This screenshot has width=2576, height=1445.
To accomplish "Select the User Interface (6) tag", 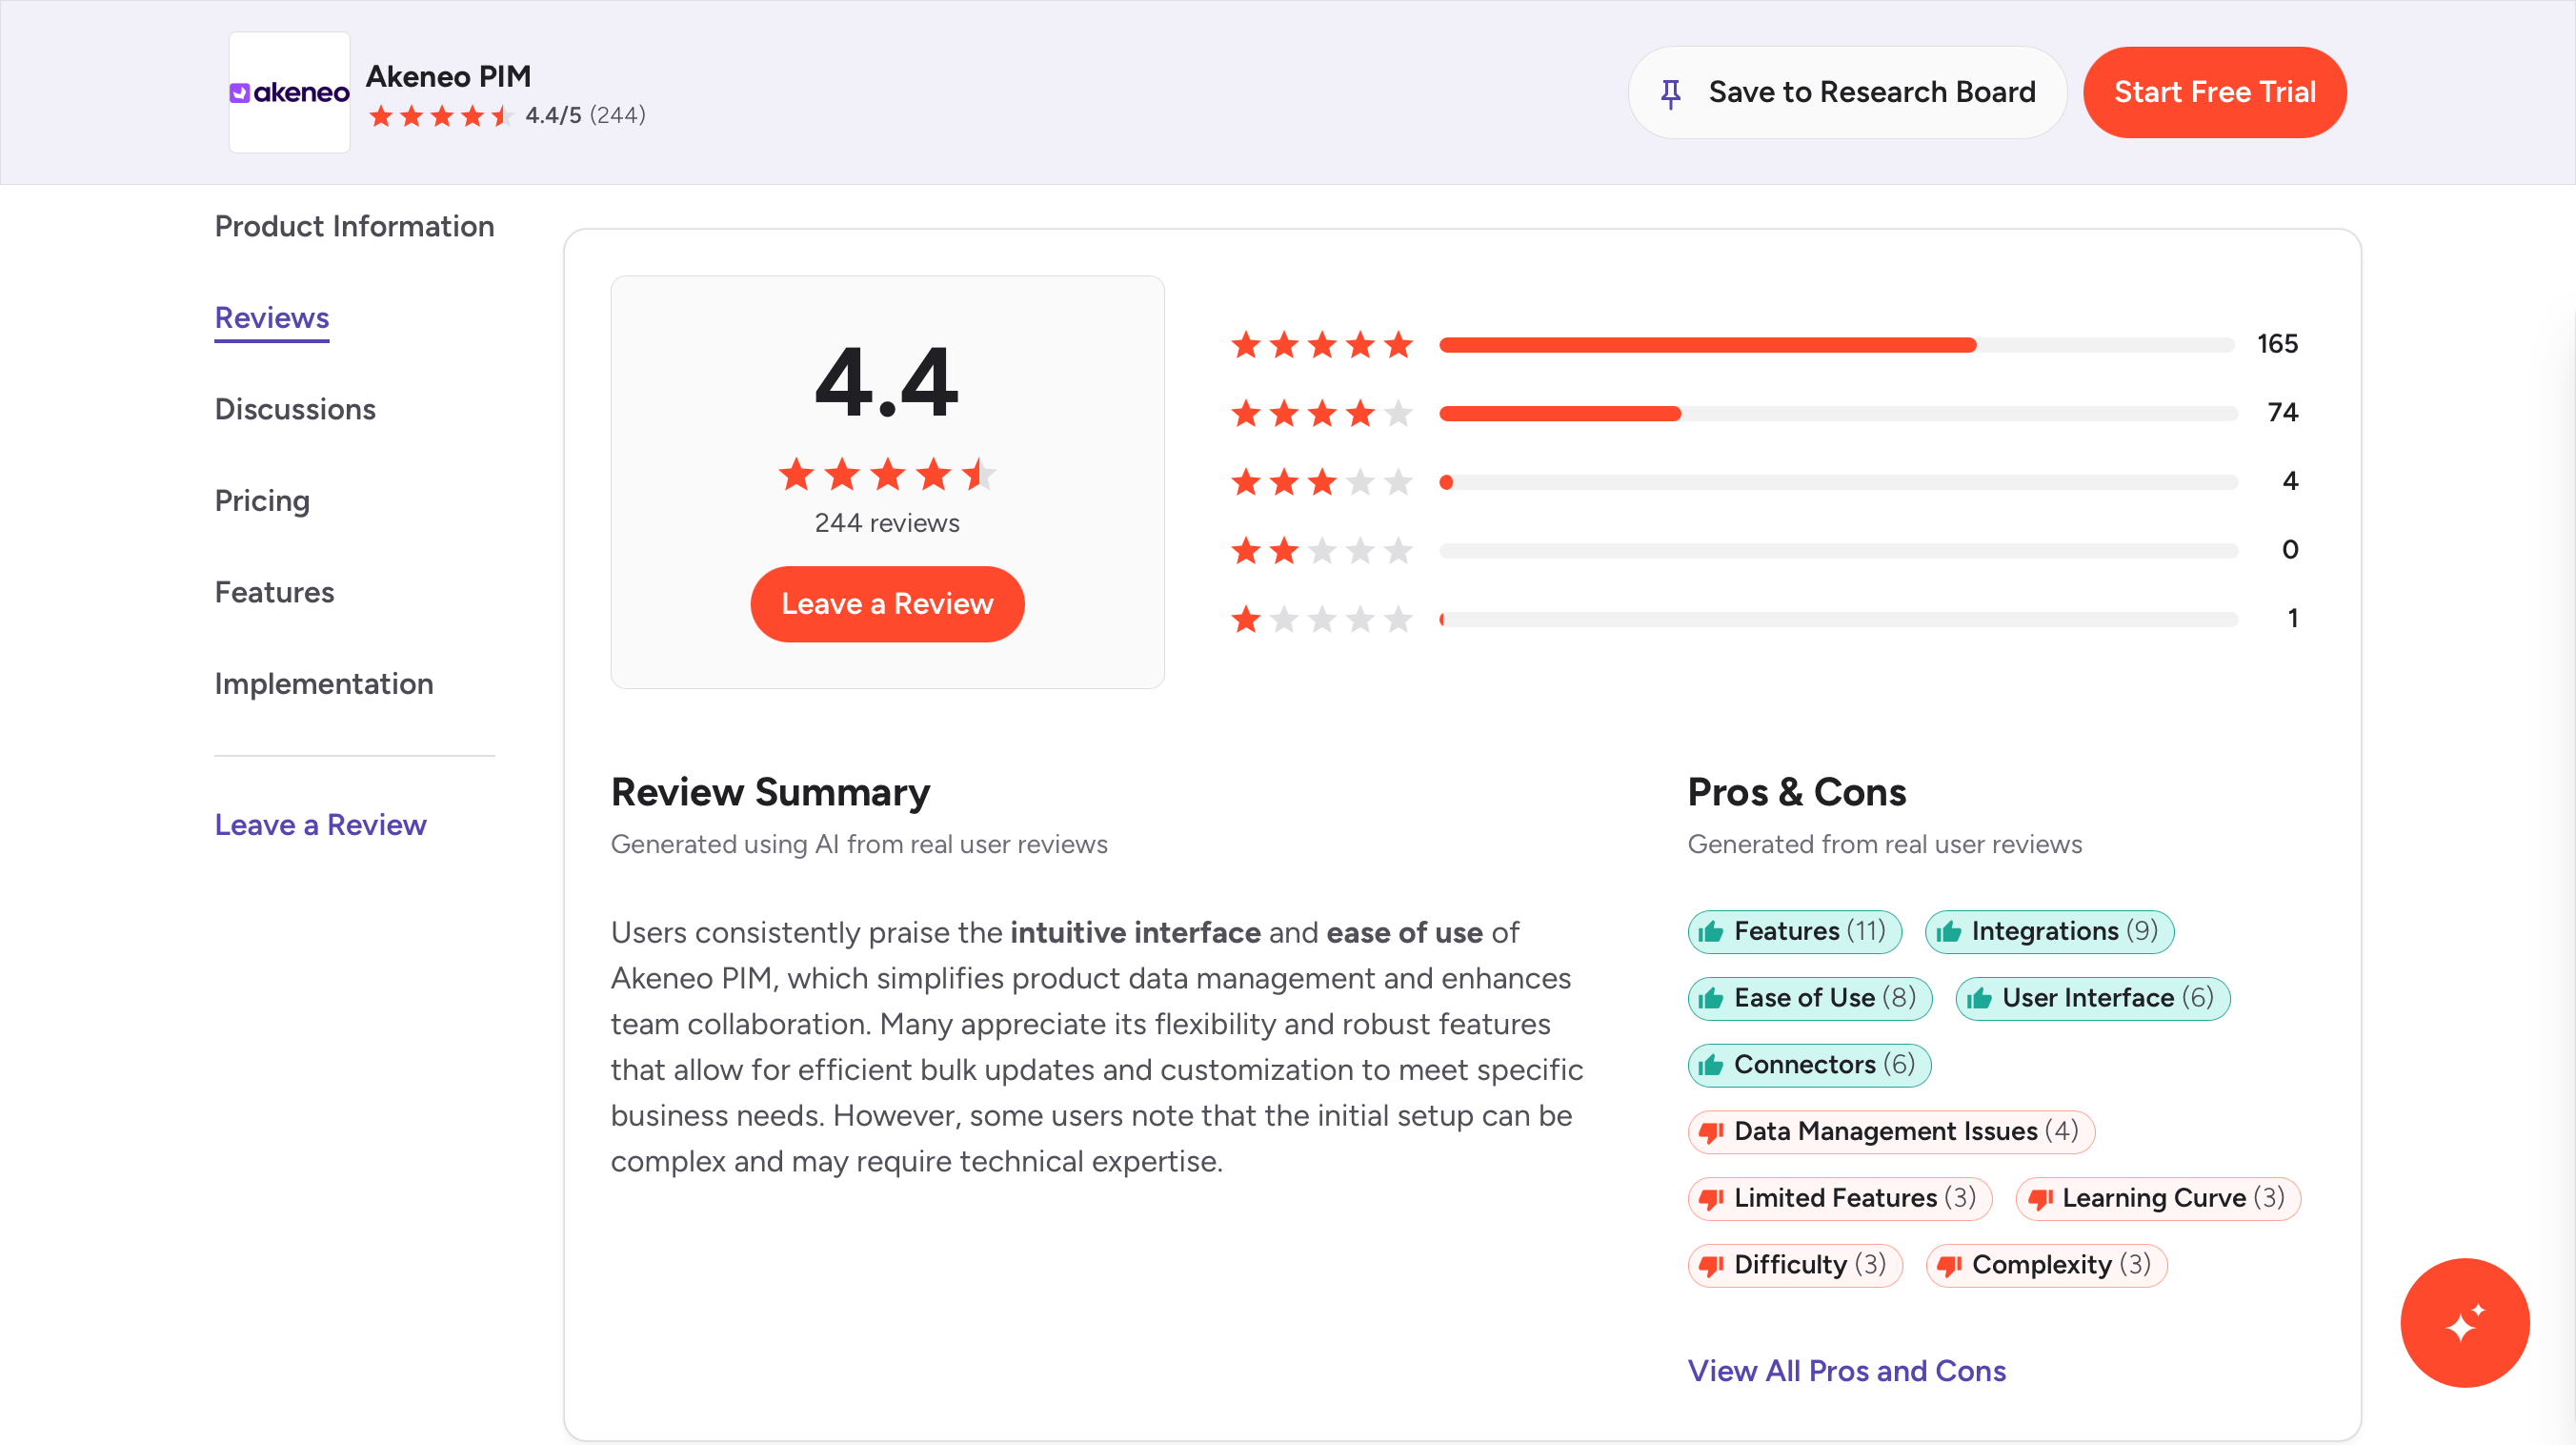I will (2093, 999).
